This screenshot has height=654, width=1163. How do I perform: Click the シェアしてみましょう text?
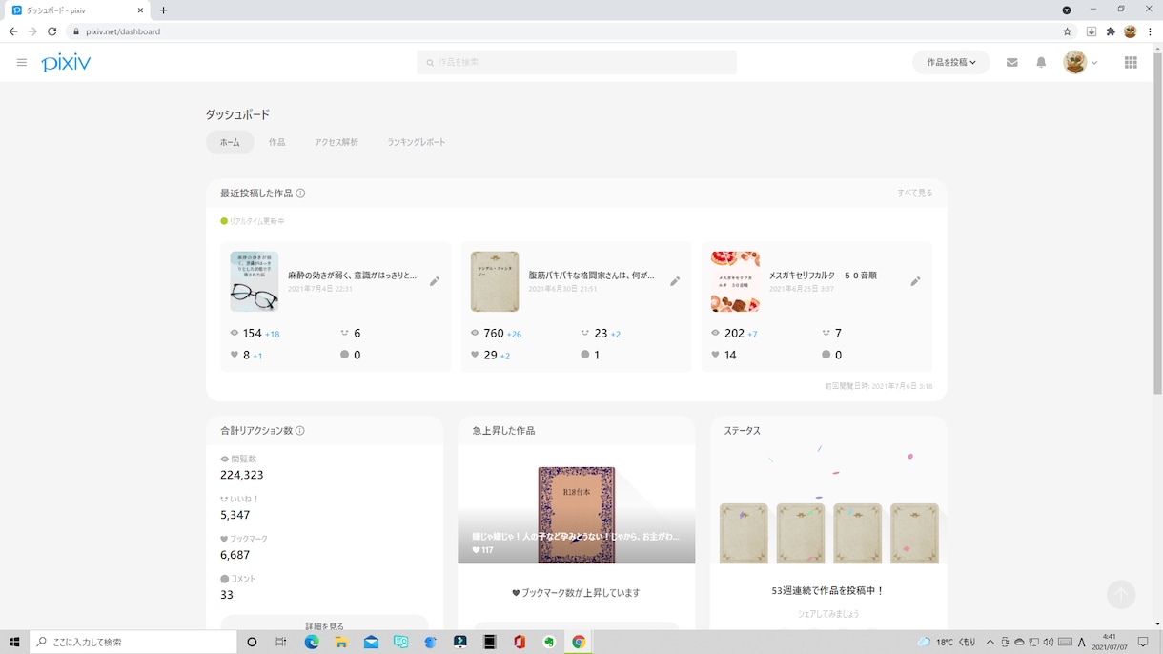coord(827,614)
